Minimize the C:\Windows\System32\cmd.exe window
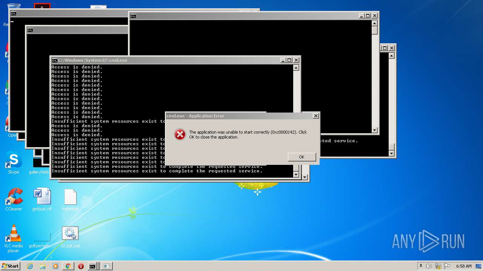This screenshot has height=271, width=483. pyautogui.click(x=283, y=60)
